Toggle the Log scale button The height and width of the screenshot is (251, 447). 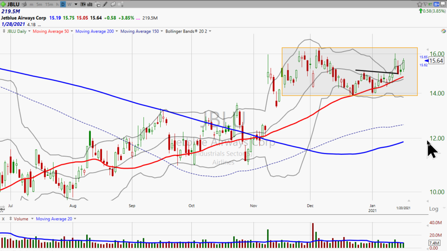tap(433, 209)
